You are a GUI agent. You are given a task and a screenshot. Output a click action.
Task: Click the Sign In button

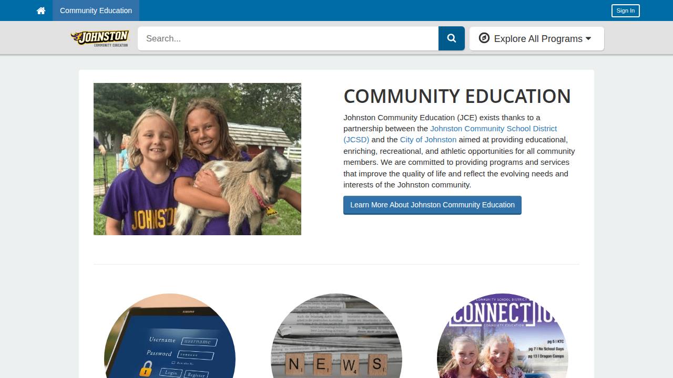[x=625, y=10]
